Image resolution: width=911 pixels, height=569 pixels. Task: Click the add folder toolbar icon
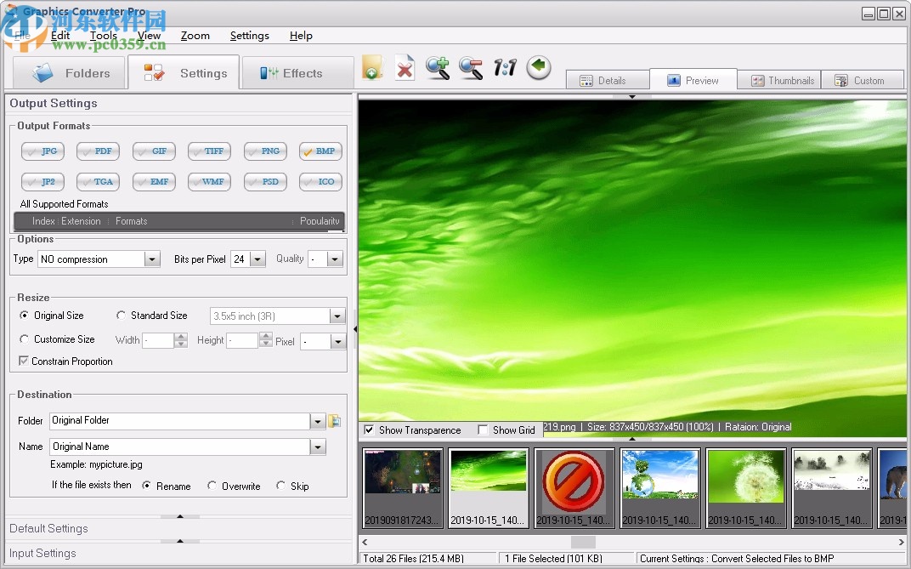pyautogui.click(x=371, y=67)
